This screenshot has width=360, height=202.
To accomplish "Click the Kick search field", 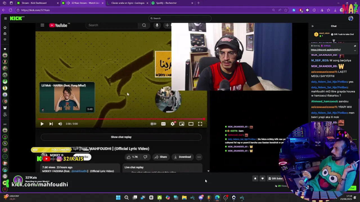I will pos(180,18).
